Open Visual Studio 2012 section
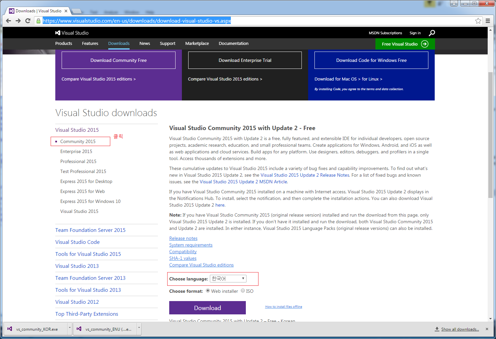Image resolution: width=496 pixels, height=339 pixels. tap(77, 302)
